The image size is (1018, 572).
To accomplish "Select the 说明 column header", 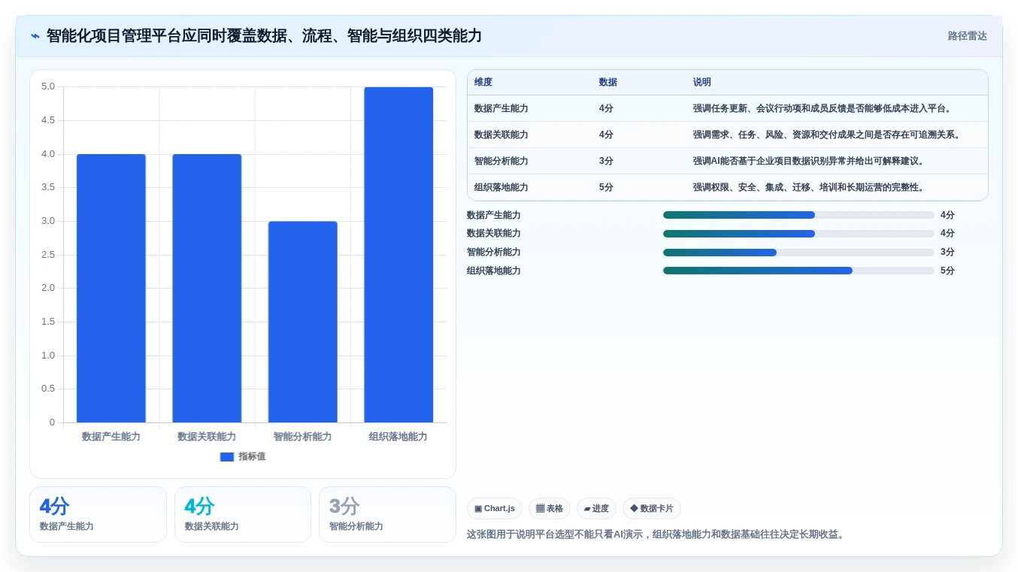I will click(702, 83).
